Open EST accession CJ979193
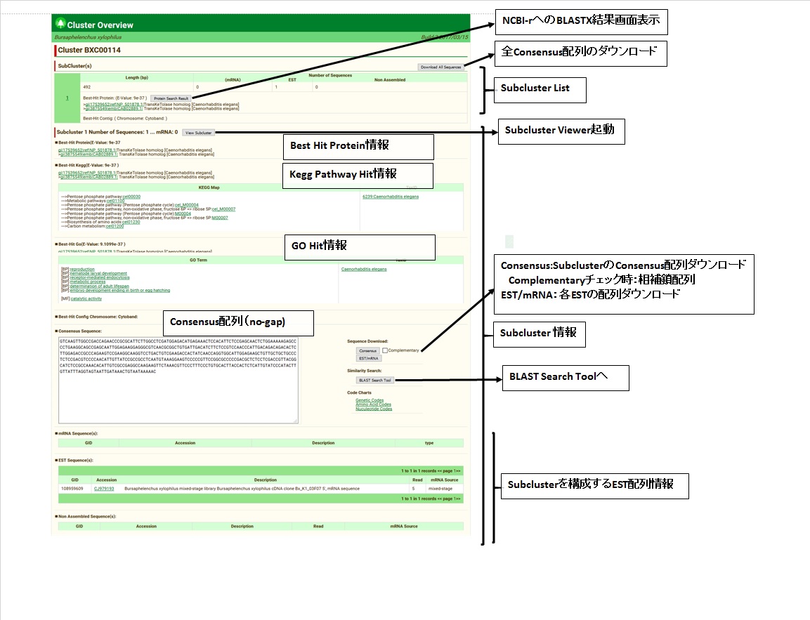The height and width of the screenshot is (620, 810). tap(104, 488)
